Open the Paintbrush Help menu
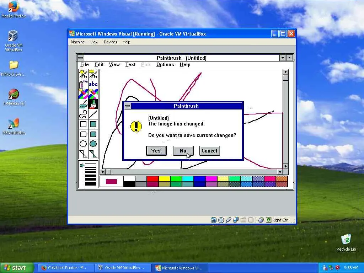The height and width of the screenshot is (273, 364). [185, 65]
